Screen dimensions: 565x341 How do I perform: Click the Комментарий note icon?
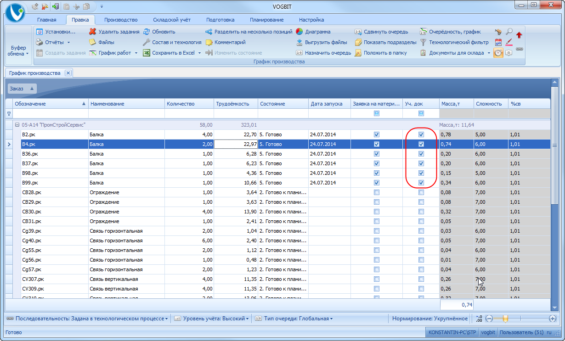click(209, 42)
